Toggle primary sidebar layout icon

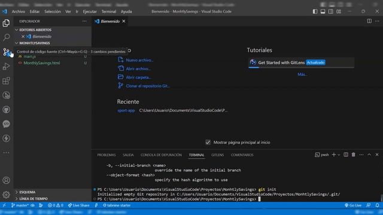point(315,11)
